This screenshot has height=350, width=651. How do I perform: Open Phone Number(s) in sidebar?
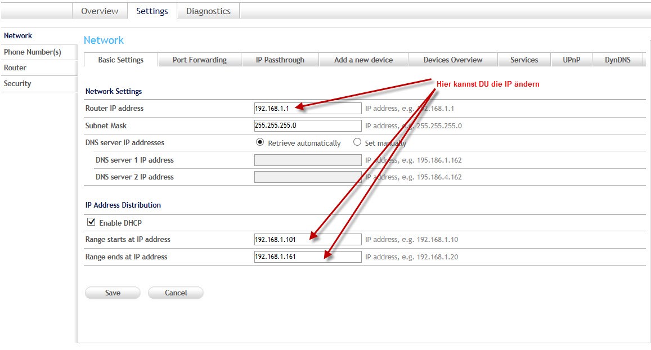coord(33,52)
